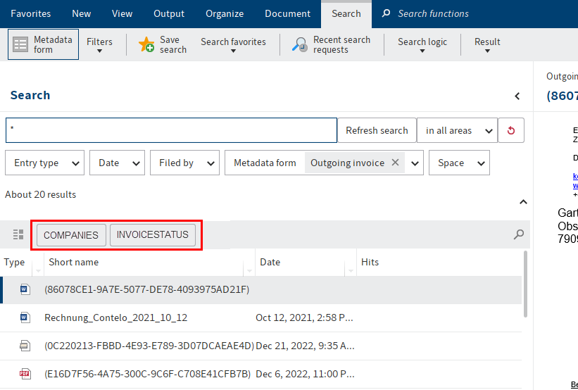The image size is (578, 390).
Task: Click into the search query input field
Action: (171, 130)
